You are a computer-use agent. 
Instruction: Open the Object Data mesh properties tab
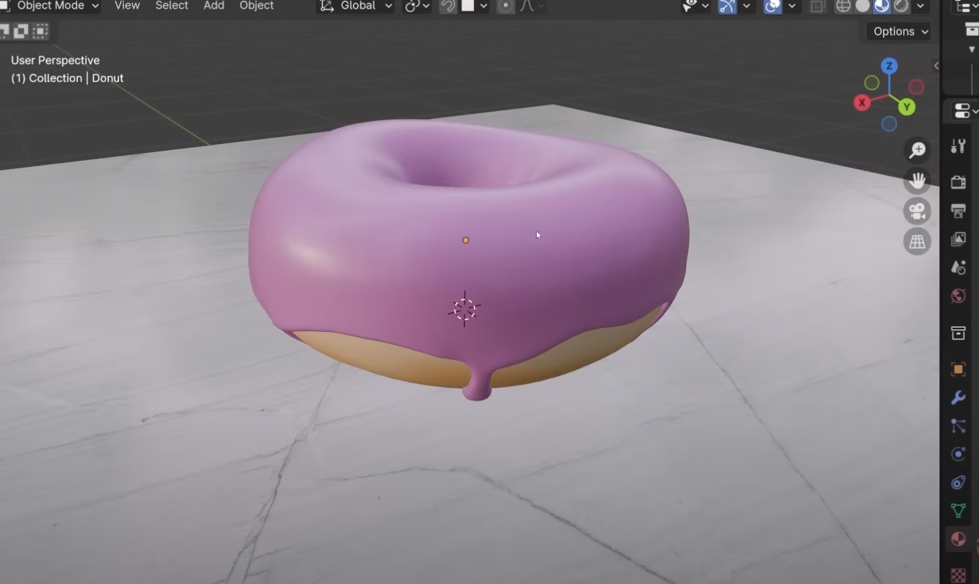click(x=958, y=511)
